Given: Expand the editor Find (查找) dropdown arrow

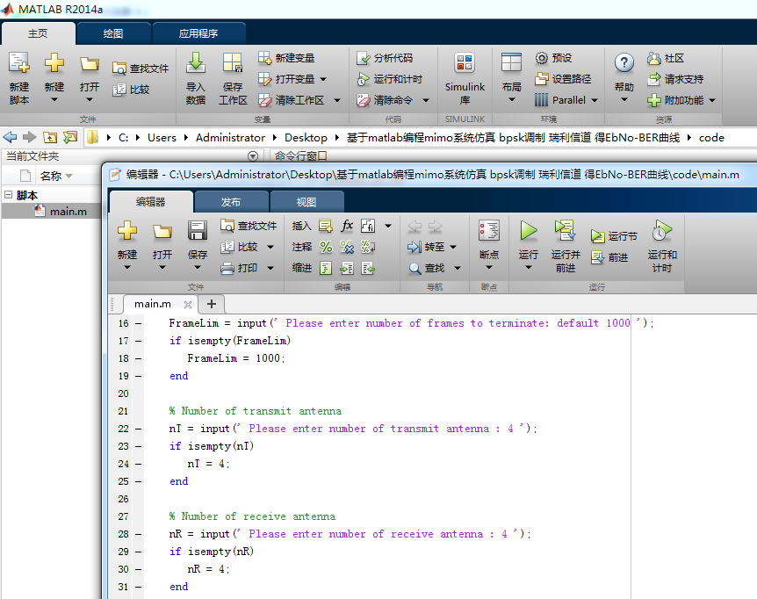Looking at the screenshot, I should [458, 268].
